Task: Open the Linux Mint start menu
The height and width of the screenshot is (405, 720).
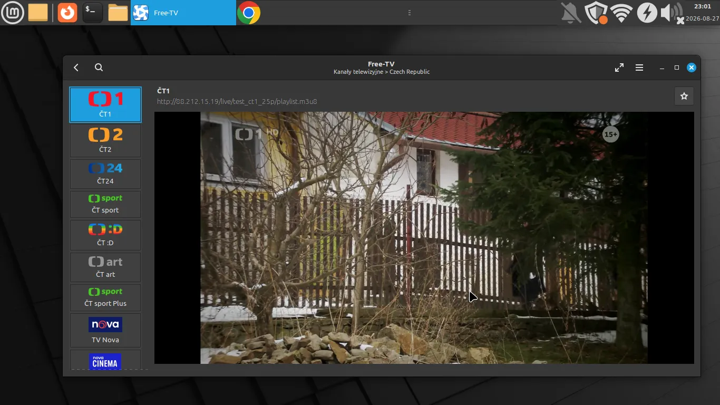Action: click(x=12, y=13)
